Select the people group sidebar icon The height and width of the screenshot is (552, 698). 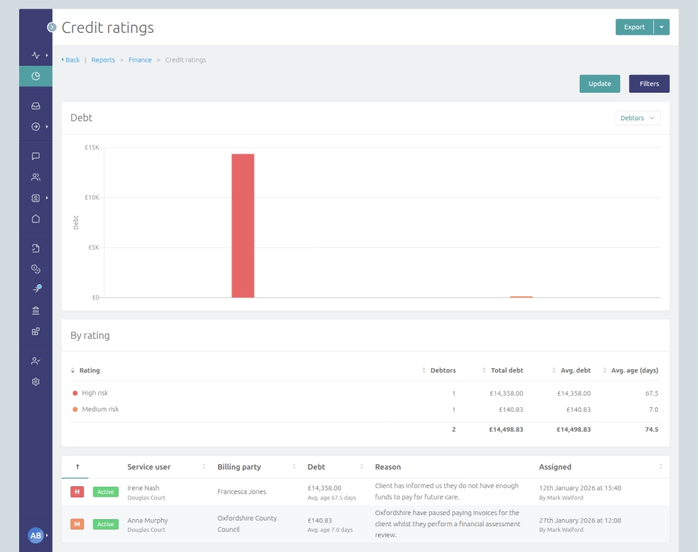[x=36, y=176]
